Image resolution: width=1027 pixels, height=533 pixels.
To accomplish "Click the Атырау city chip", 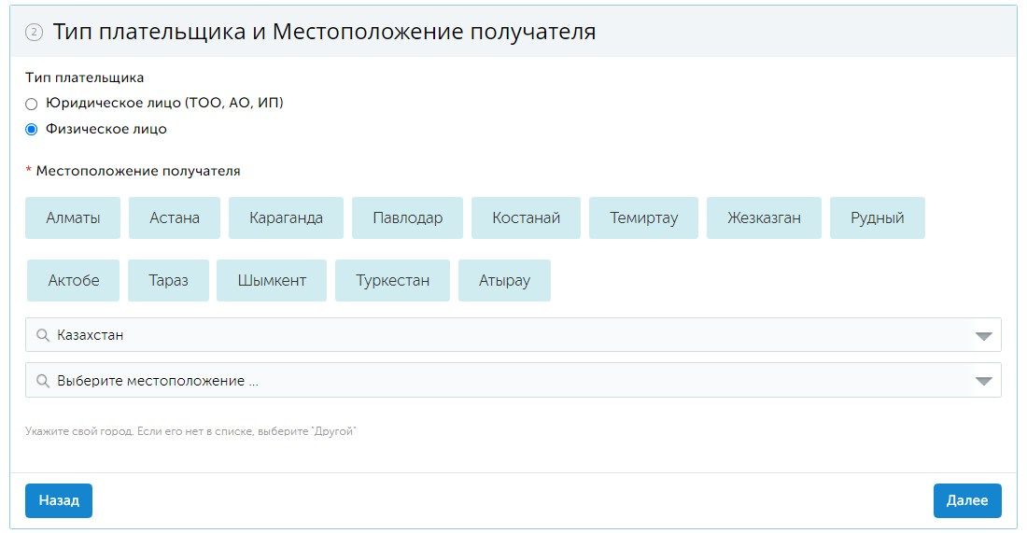I will coord(504,280).
